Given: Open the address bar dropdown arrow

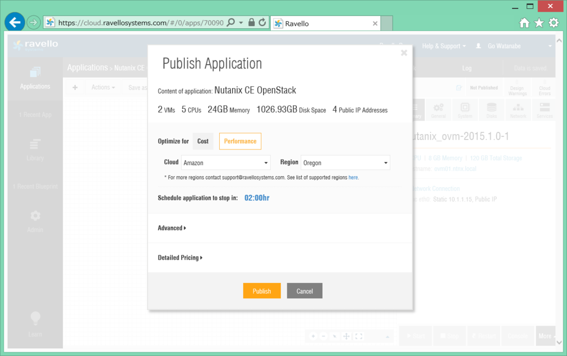Looking at the screenshot, I should tap(241, 22).
